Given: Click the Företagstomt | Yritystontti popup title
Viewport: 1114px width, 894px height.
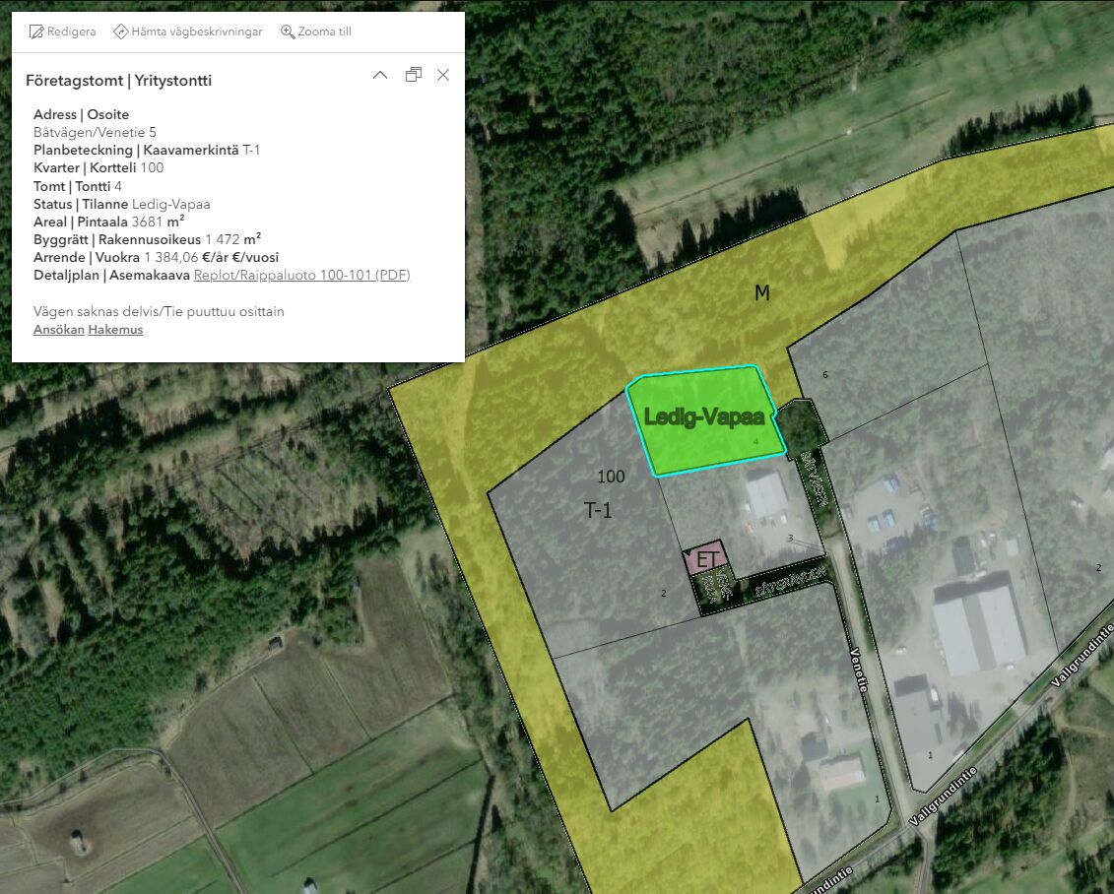Looking at the screenshot, I should coord(118,81).
